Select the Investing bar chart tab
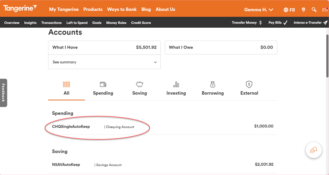This screenshot has height=175, width=329. (x=176, y=88)
